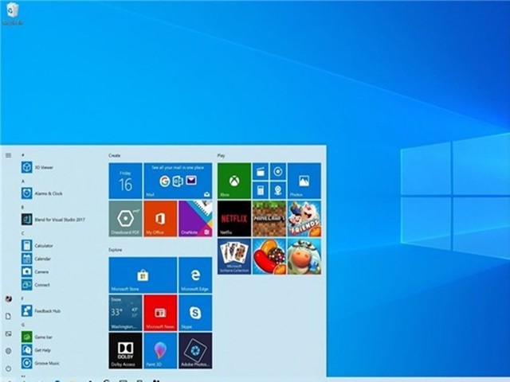Viewport: 510px width, 382px height.
Task: Open the My Office tile
Action: click(x=160, y=219)
